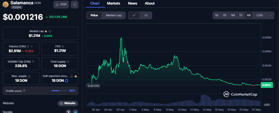Open the FDV info icon
Screen dimensions: 279x113
63,46
